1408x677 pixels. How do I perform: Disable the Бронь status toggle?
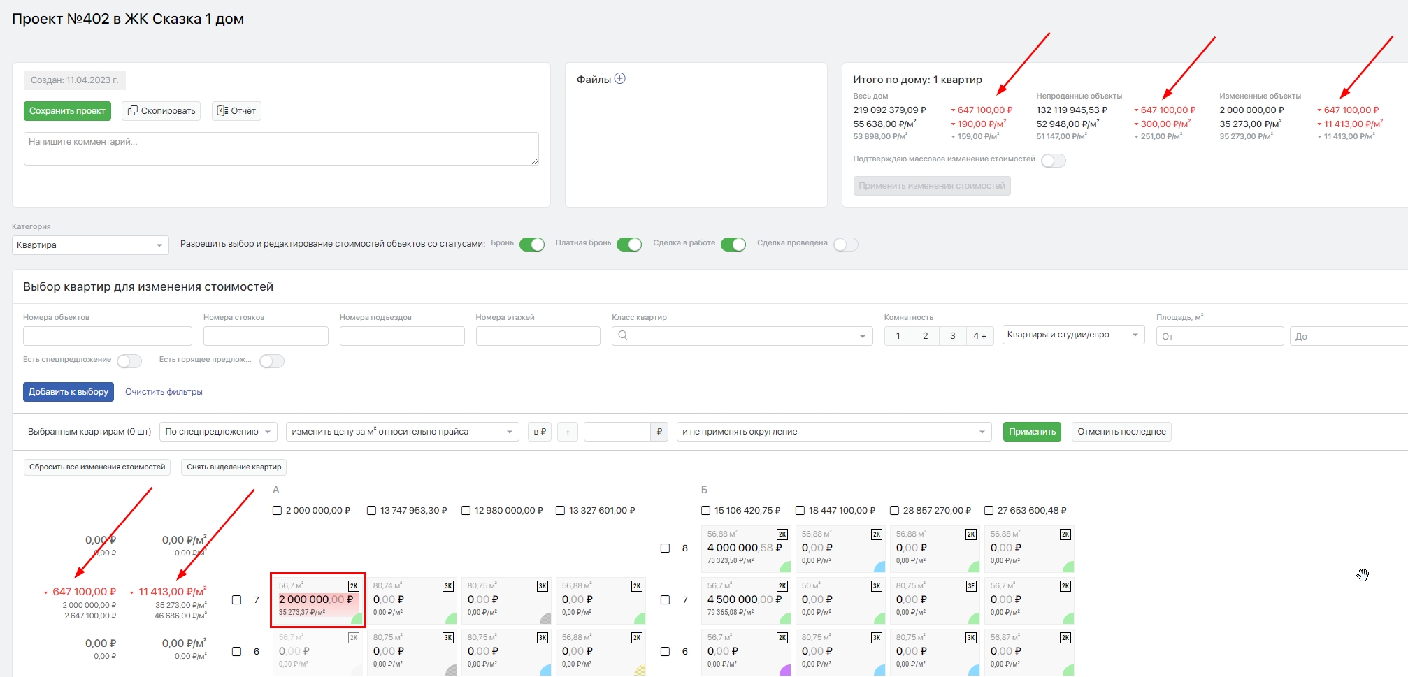pos(532,245)
